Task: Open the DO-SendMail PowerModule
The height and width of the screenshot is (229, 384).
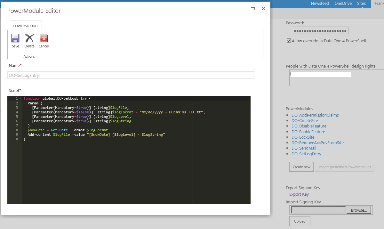Action: point(303,148)
